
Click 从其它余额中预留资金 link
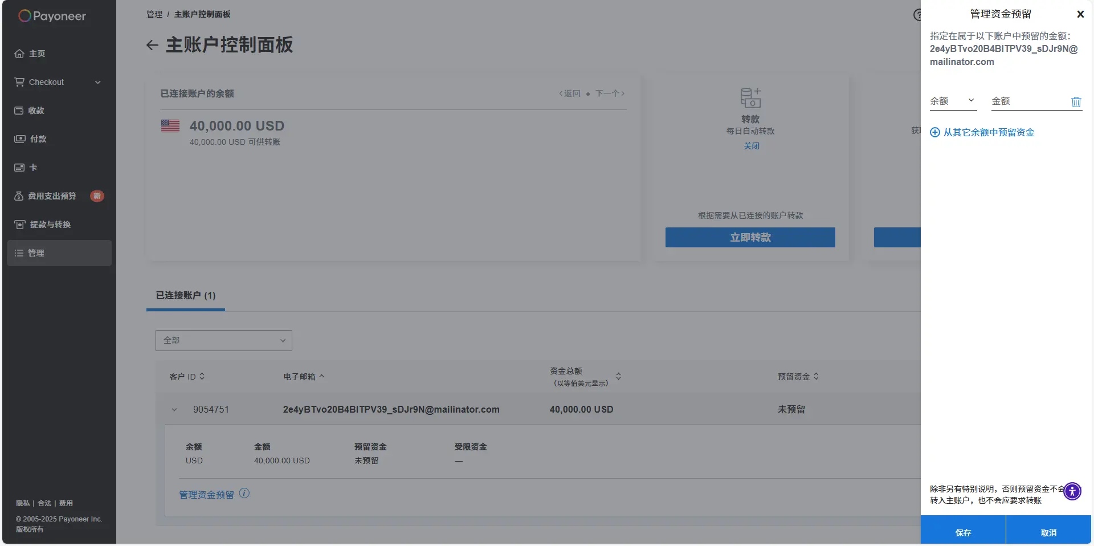pyautogui.click(x=989, y=132)
